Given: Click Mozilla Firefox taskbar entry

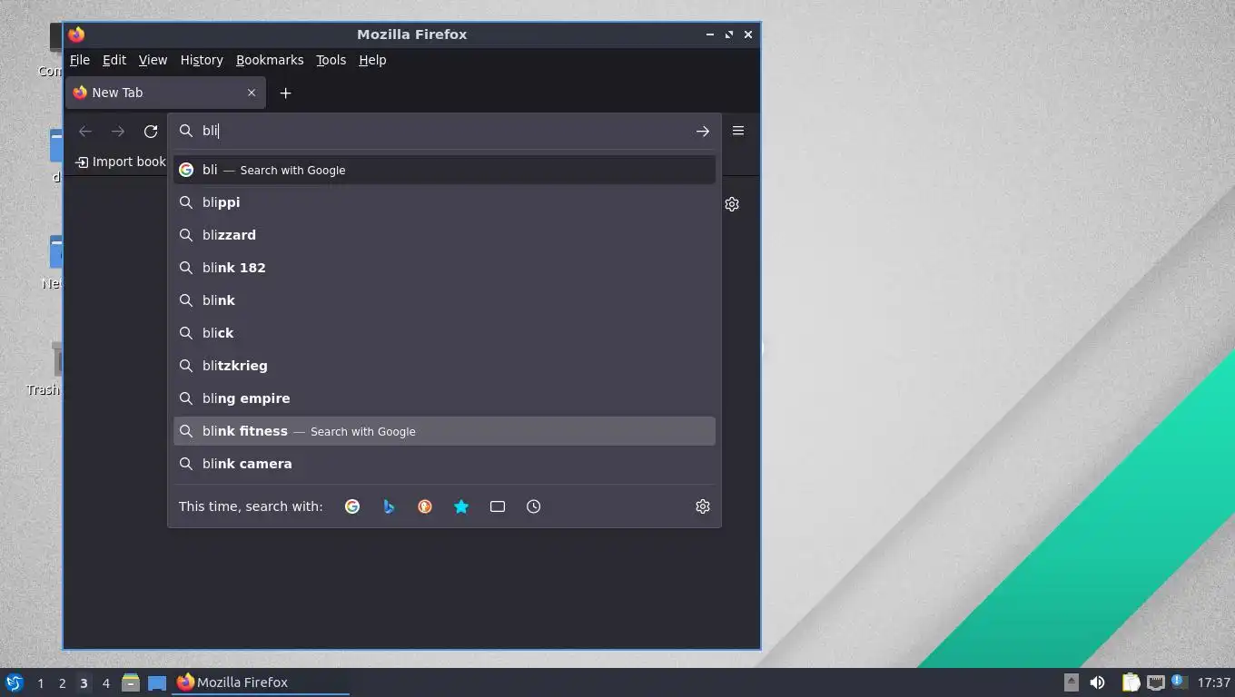Looking at the screenshot, I should (261, 682).
